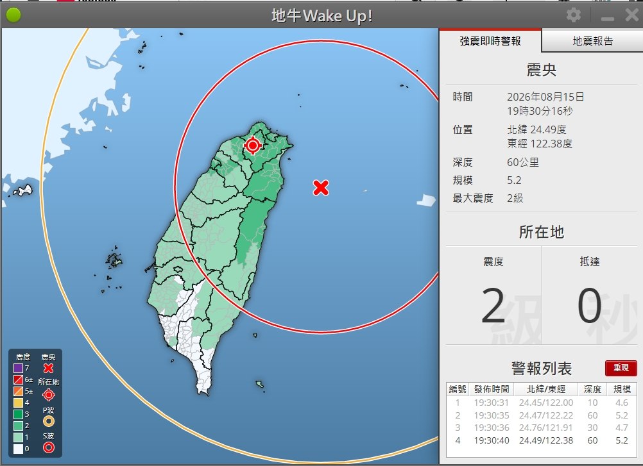The width and height of the screenshot is (643, 466).
Task: Click the 4.7 magnitude cell
Action: [x=622, y=428]
